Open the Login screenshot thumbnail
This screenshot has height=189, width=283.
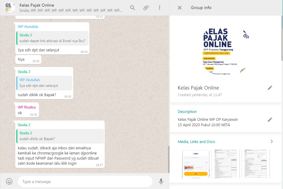coord(196,164)
